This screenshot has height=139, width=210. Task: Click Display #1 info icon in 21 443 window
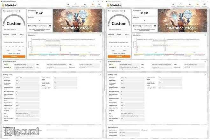pos(10,67)
